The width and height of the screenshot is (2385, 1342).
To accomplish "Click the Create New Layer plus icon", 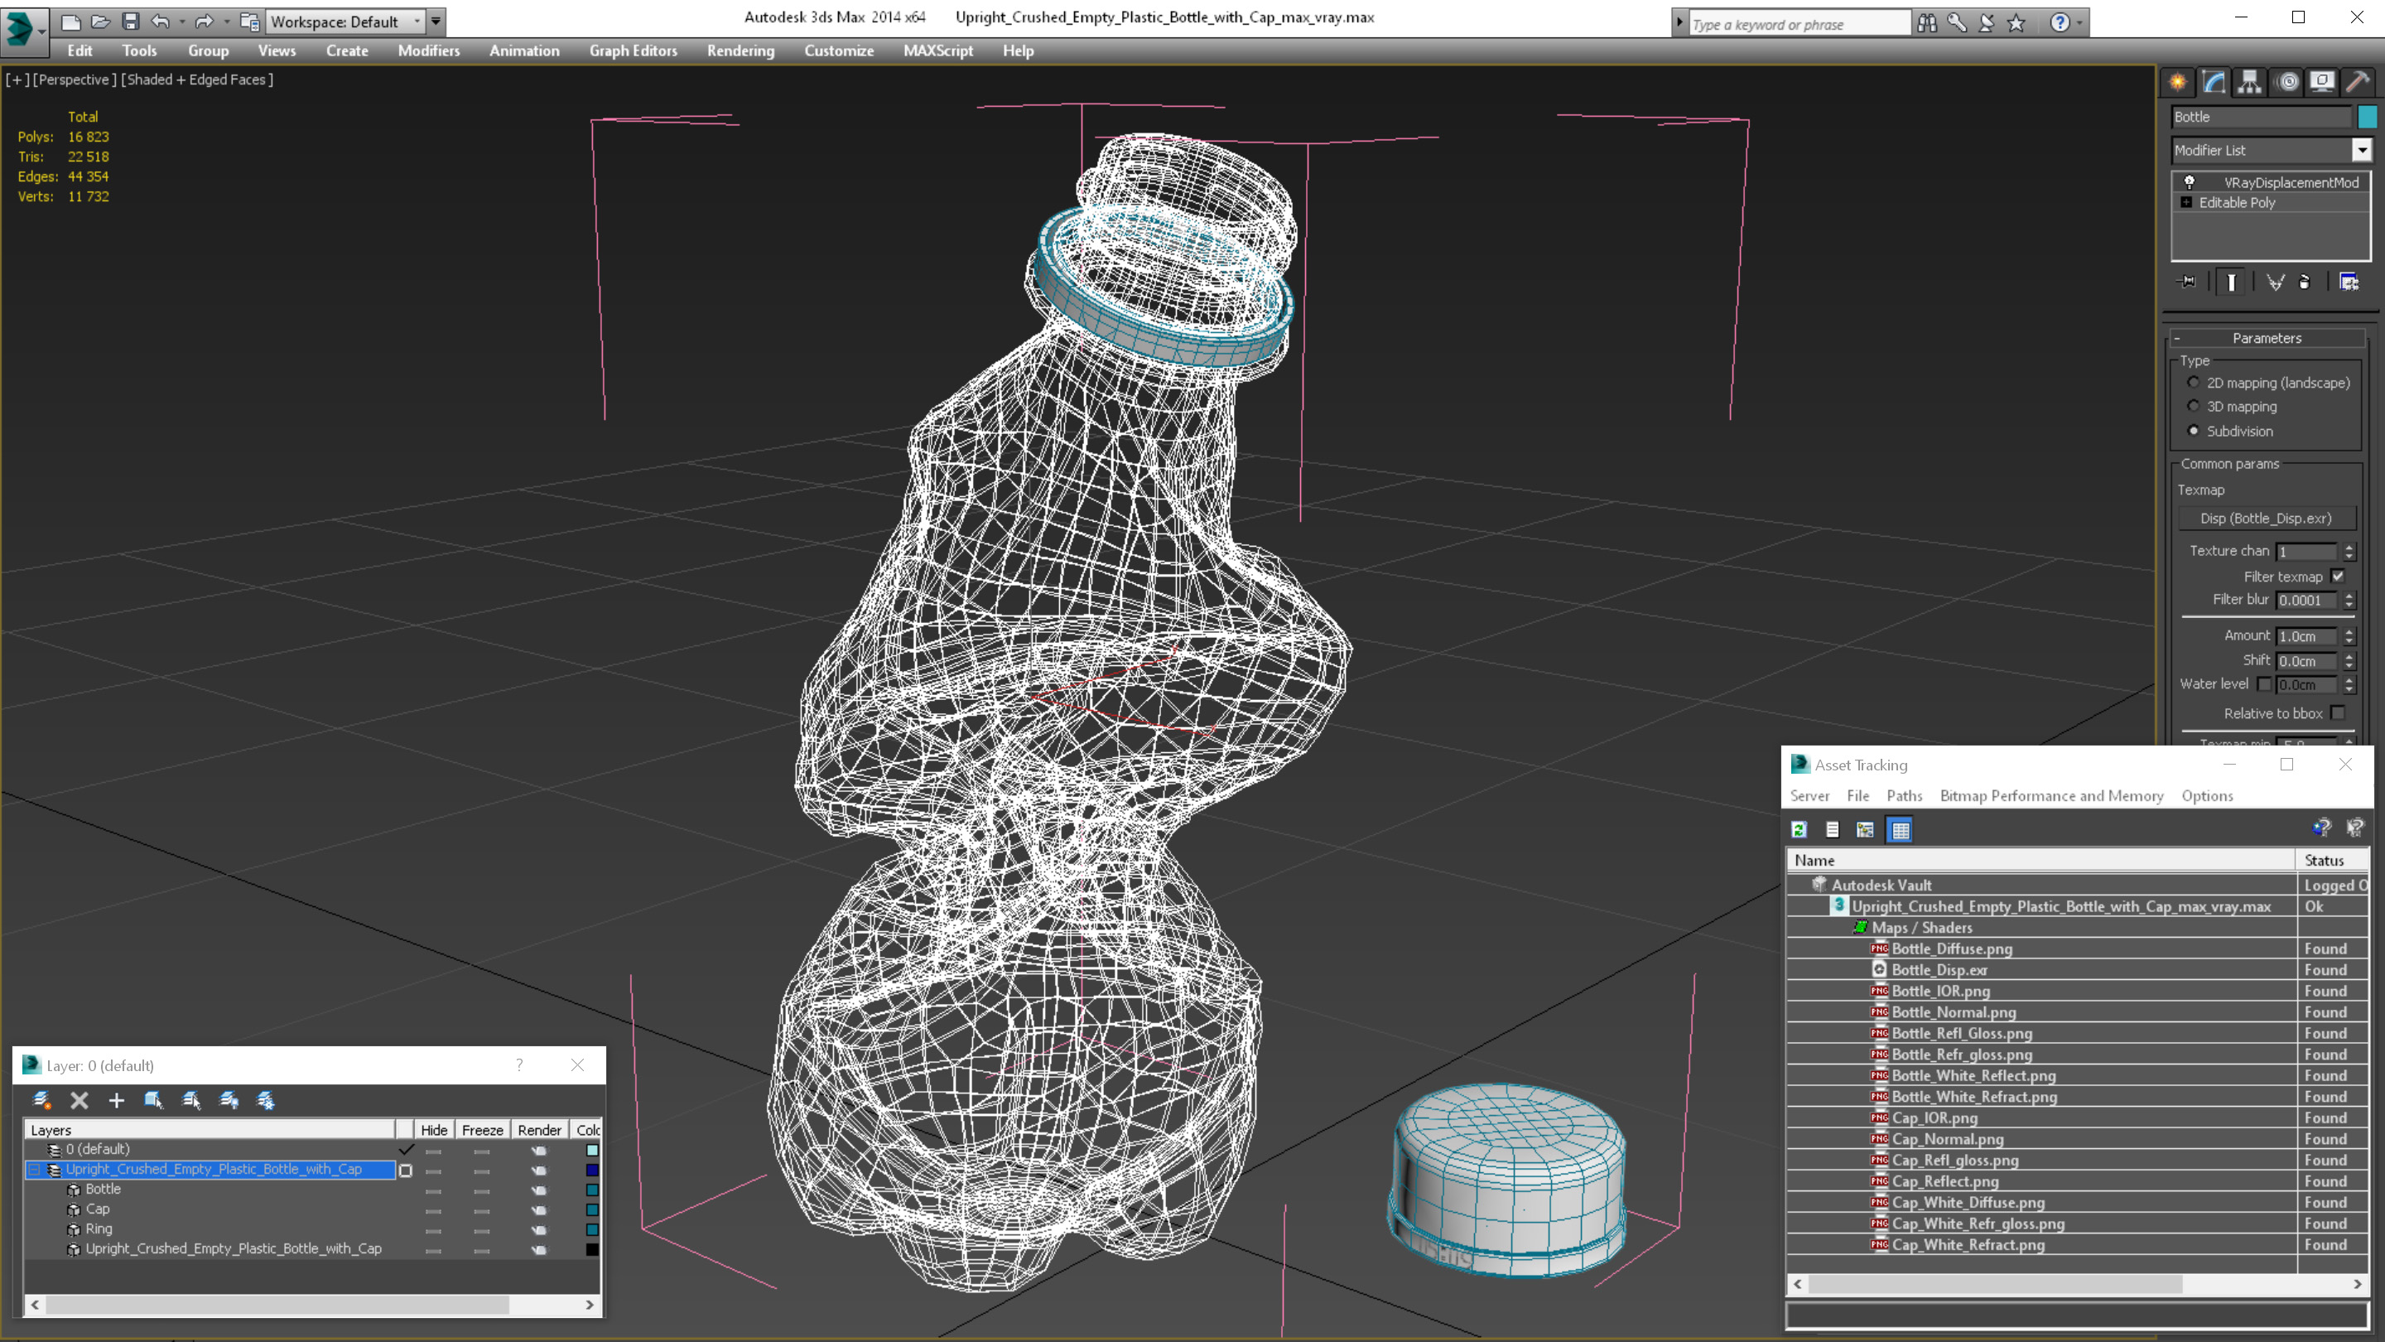I will pyautogui.click(x=116, y=1100).
